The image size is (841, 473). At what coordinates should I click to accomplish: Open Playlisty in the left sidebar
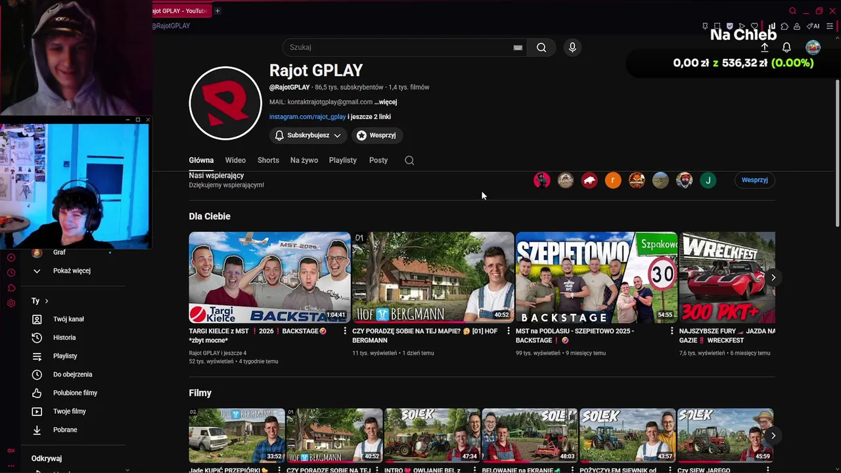tap(65, 356)
